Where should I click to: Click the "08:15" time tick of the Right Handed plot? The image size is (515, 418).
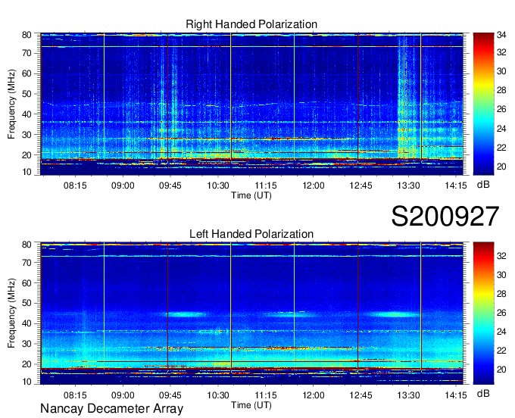(75, 186)
